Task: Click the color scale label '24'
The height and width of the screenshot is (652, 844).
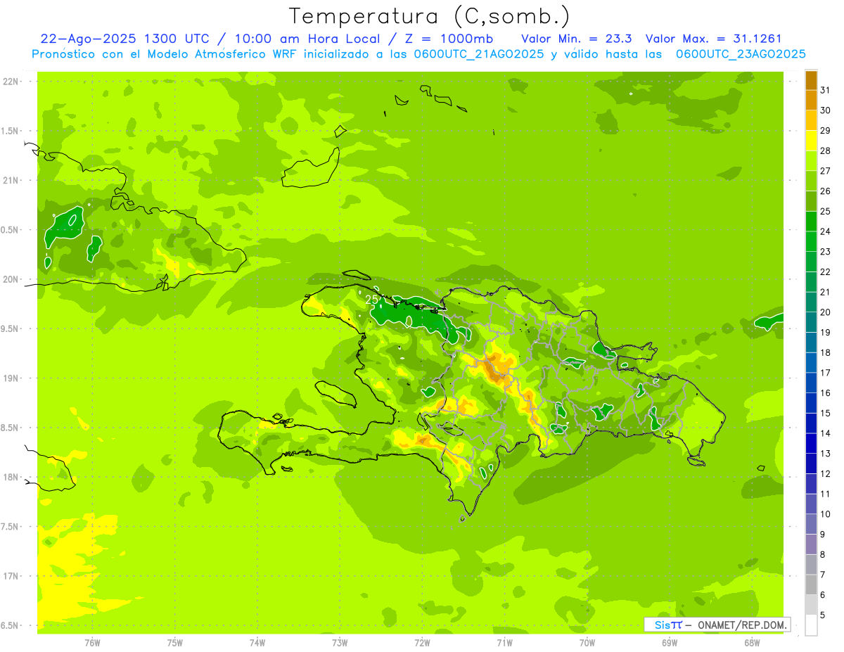Action: (826, 231)
